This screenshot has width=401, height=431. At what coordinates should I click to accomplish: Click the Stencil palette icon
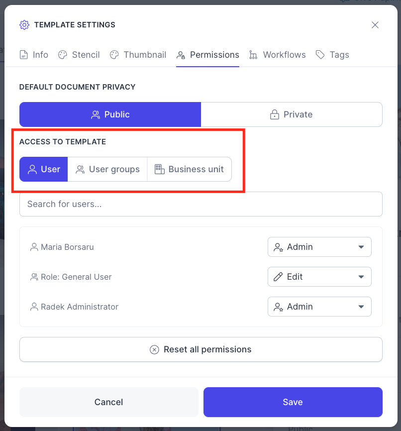[62, 55]
